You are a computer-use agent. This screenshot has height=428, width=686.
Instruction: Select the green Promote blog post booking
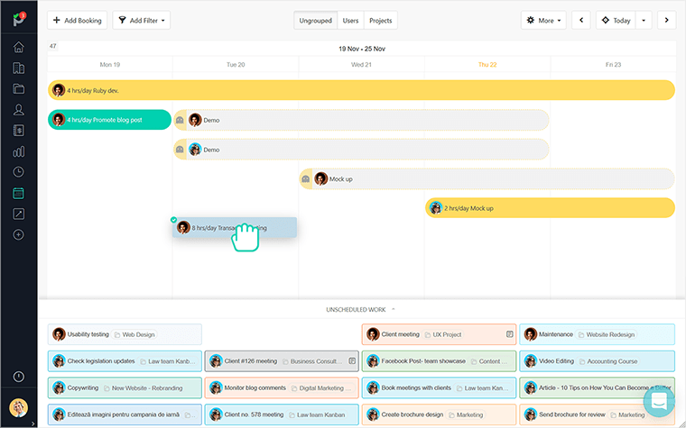click(109, 120)
